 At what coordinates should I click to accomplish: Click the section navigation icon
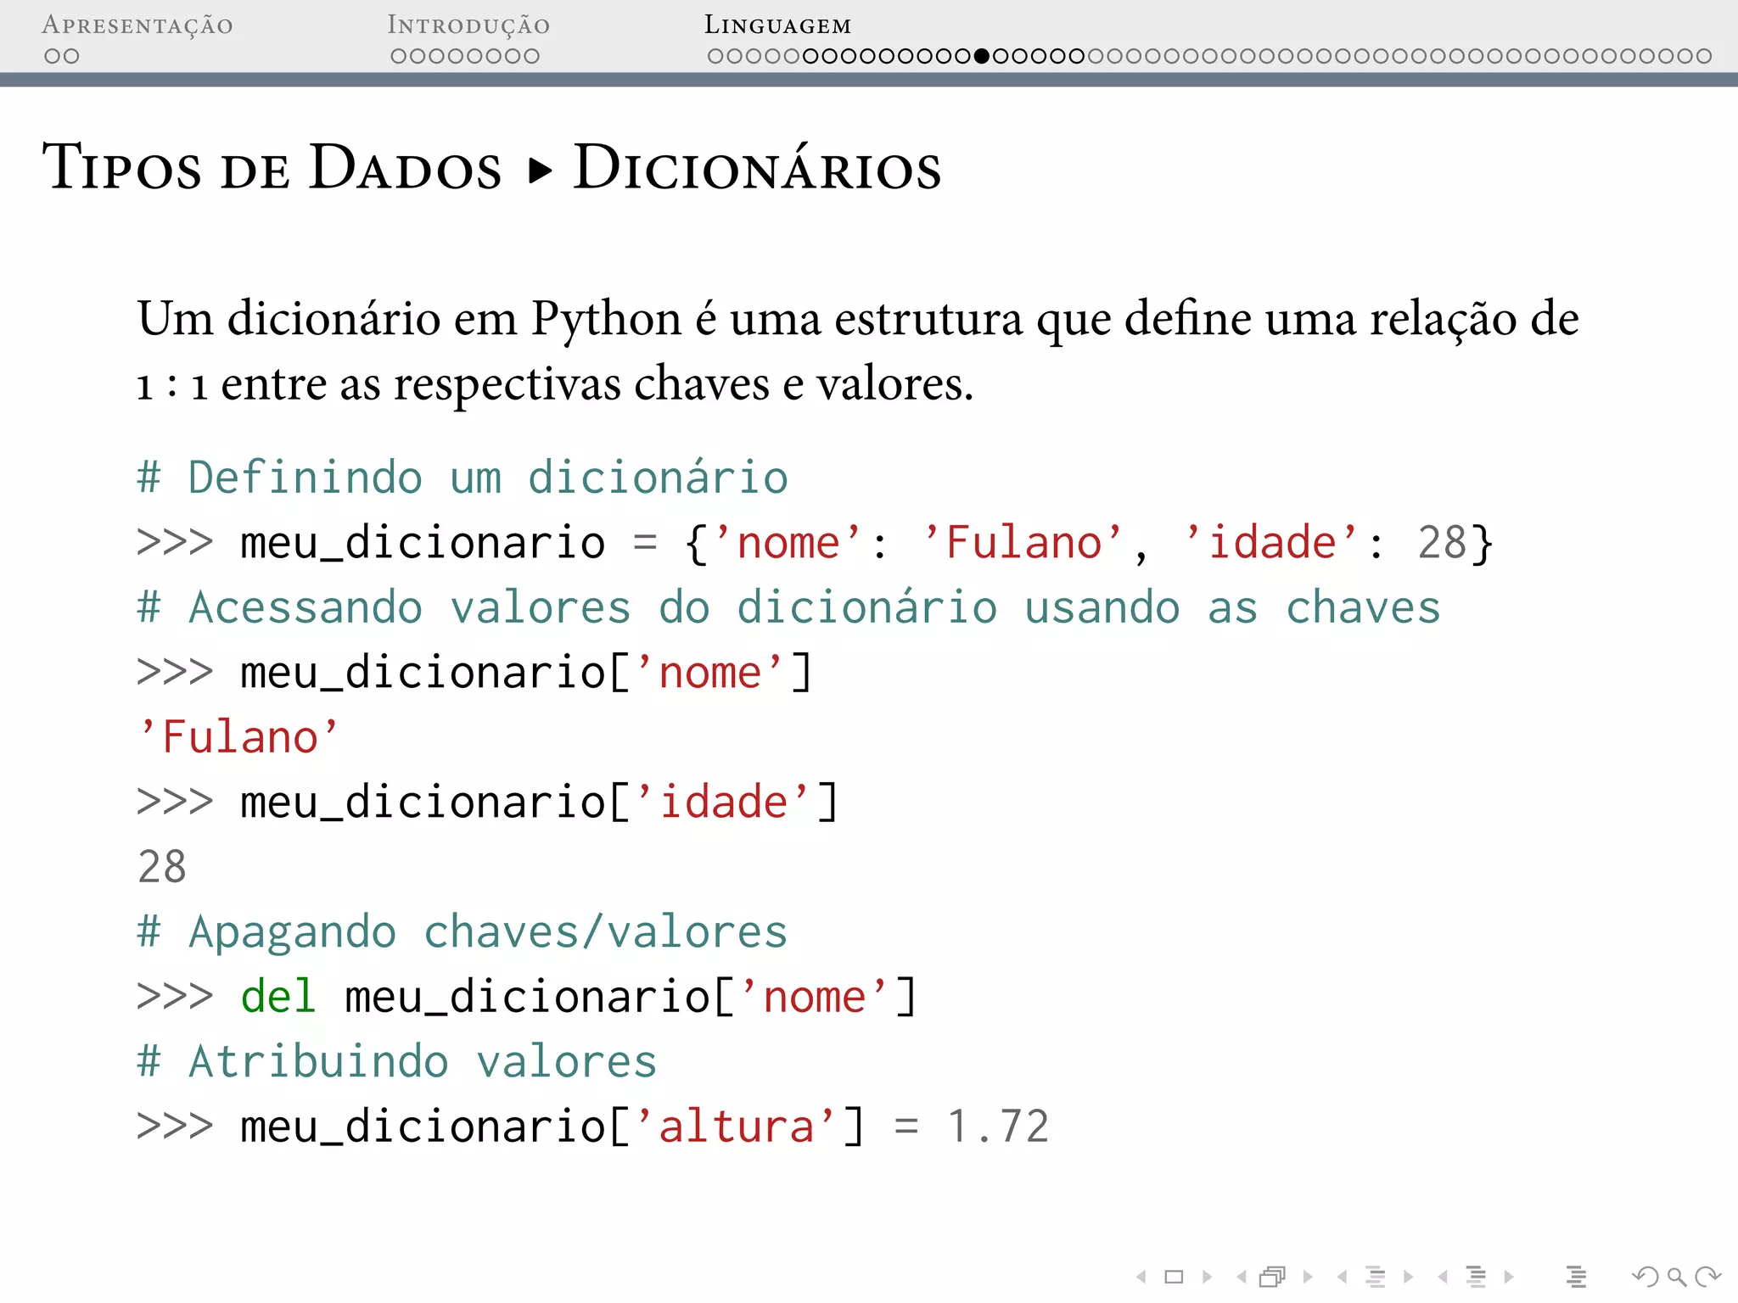tap(1476, 1277)
